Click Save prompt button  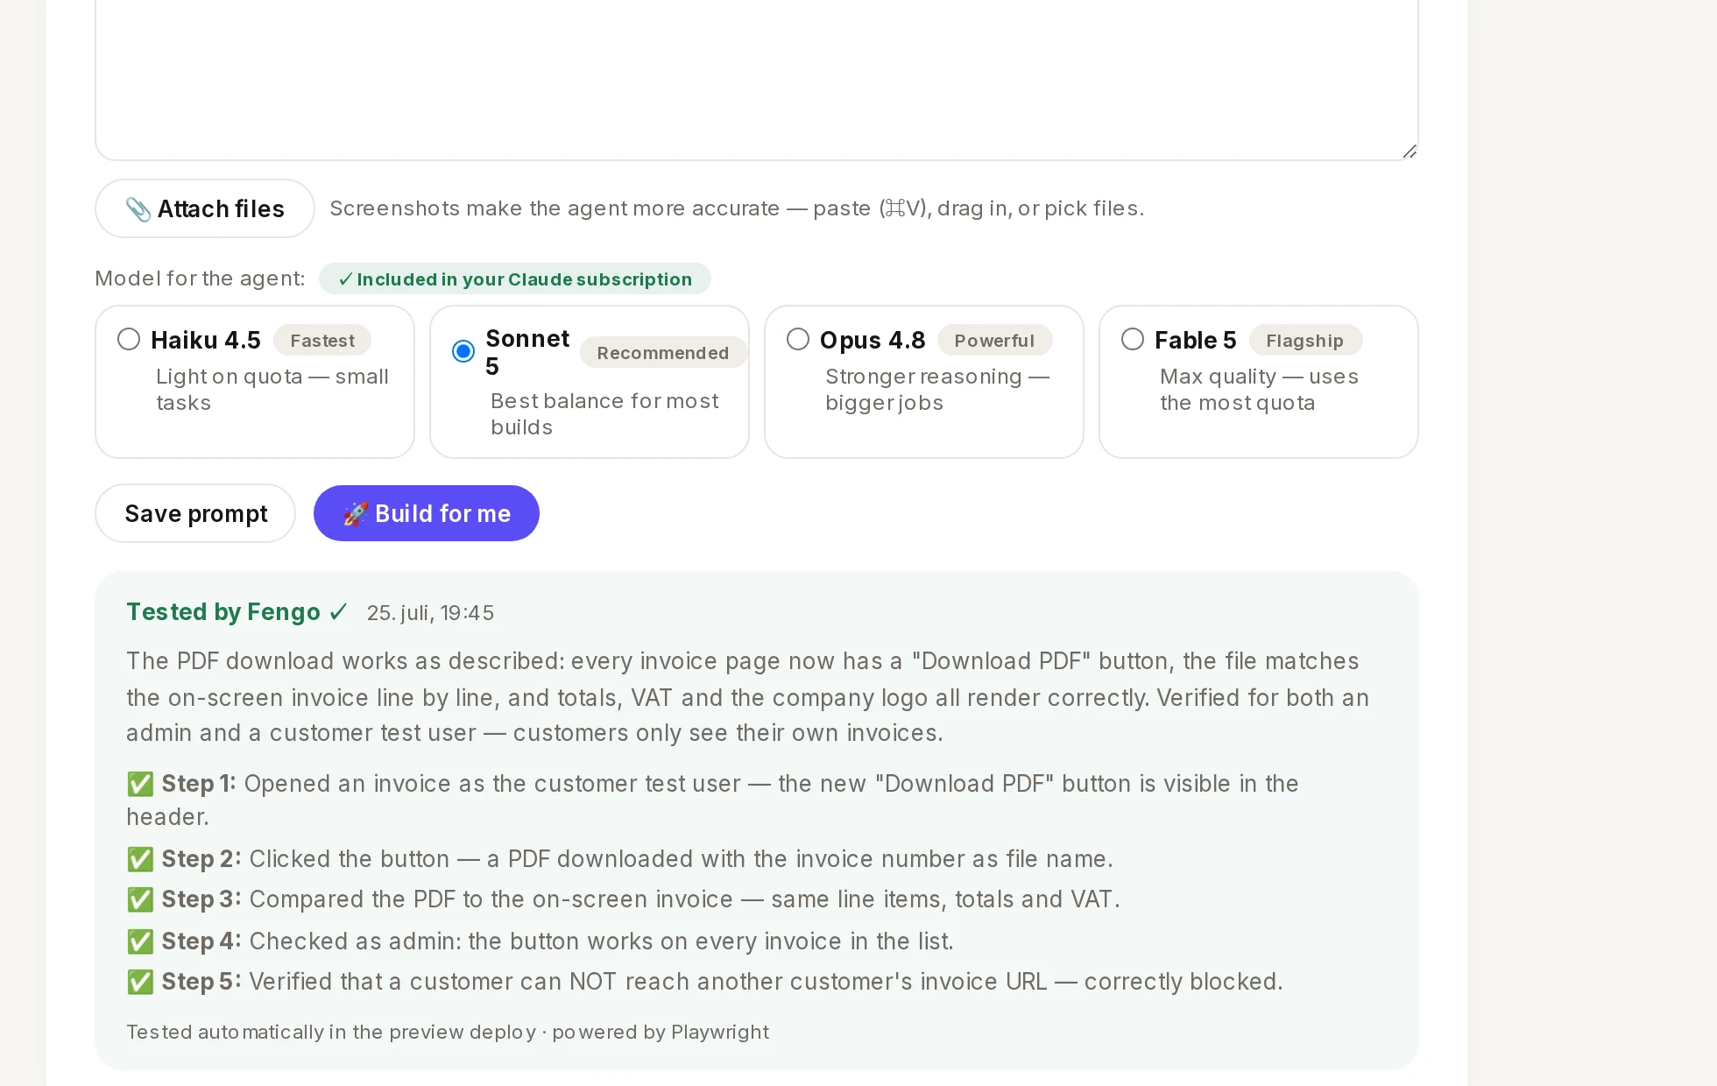click(x=195, y=513)
